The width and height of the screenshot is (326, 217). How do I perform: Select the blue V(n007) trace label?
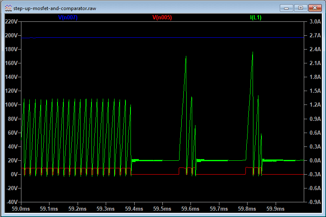pos(67,18)
